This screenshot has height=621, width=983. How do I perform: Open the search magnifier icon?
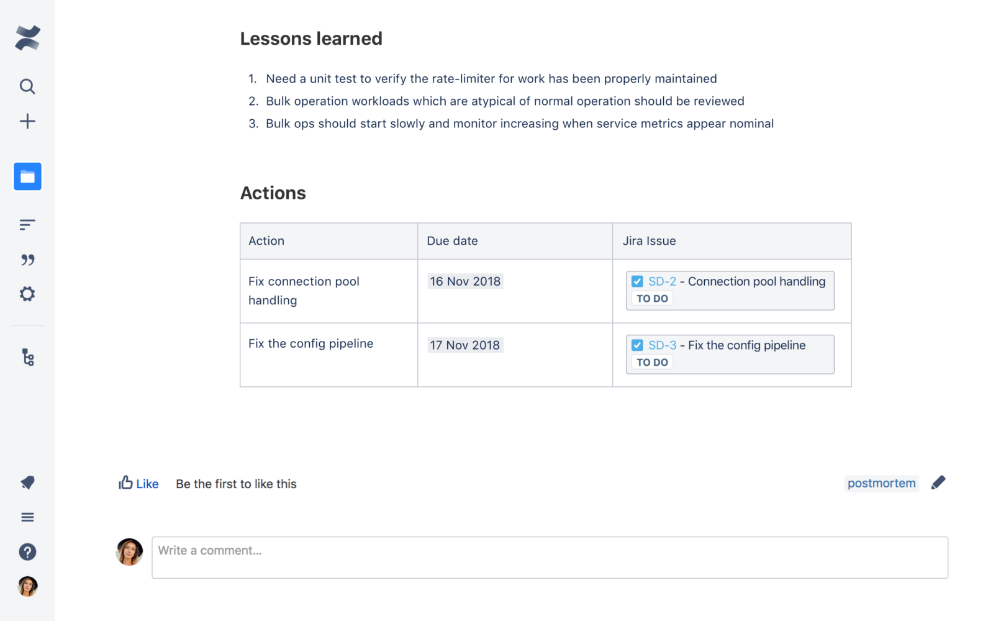click(x=27, y=86)
